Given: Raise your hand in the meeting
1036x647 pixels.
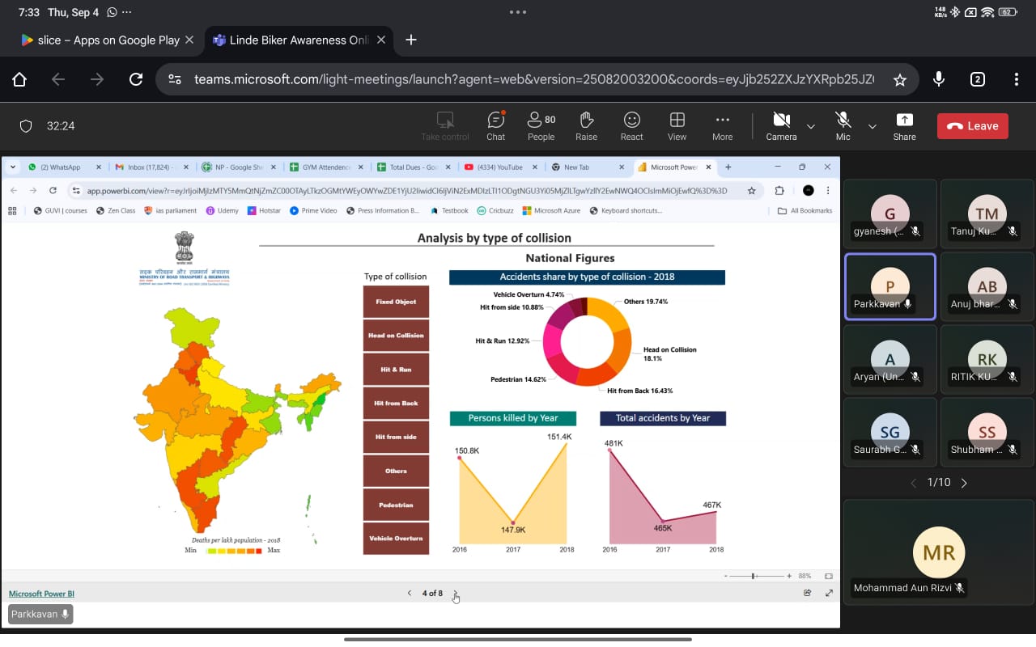Looking at the screenshot, I should [x=586, y=125].
